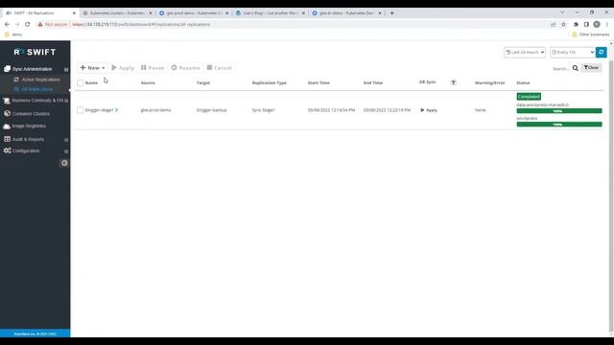Click the Warning/Error column header
Image resolution: width=614 pixels, height=345 pixels.
click(490, 83)
